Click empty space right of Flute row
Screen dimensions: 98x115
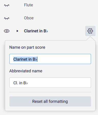65,5
